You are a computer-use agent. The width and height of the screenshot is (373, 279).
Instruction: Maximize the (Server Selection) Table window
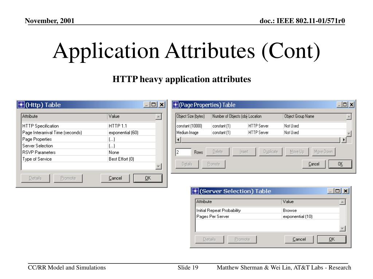click(338, 191)
